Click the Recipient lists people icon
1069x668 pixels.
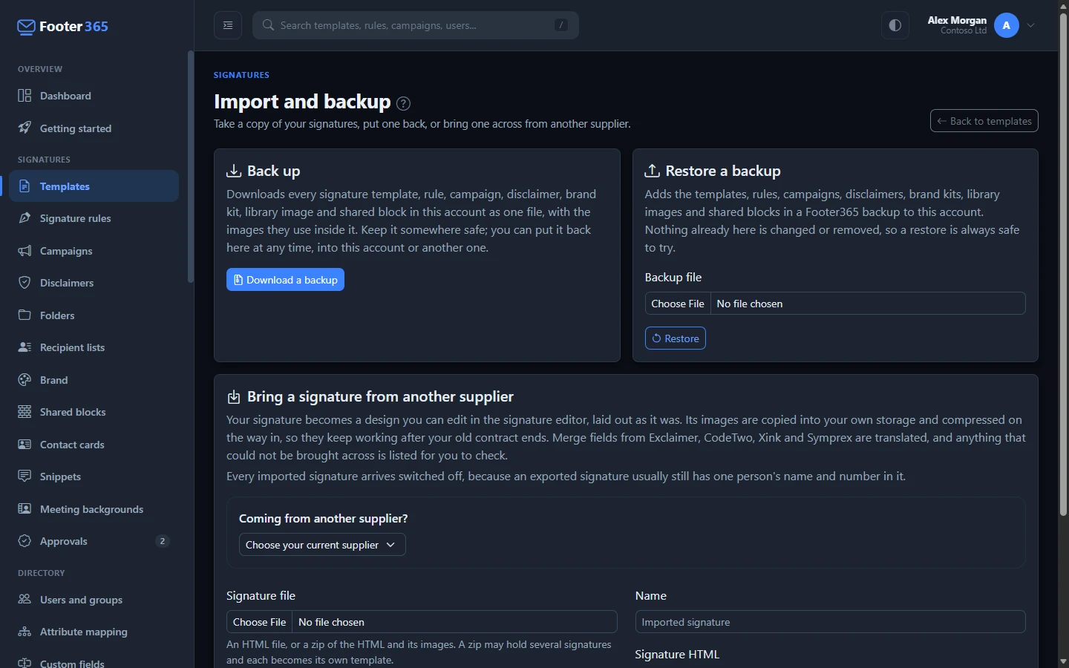[x=24, y=347]
